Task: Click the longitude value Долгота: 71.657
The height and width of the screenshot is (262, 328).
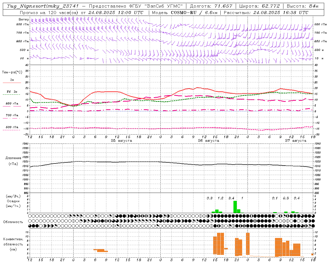Action: coord(211,6)
